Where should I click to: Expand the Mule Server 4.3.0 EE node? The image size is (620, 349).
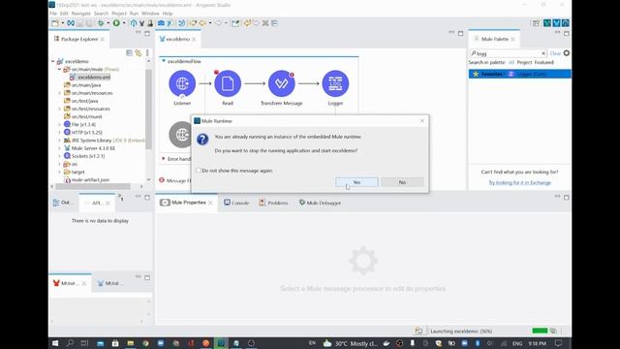click(60, 148)
